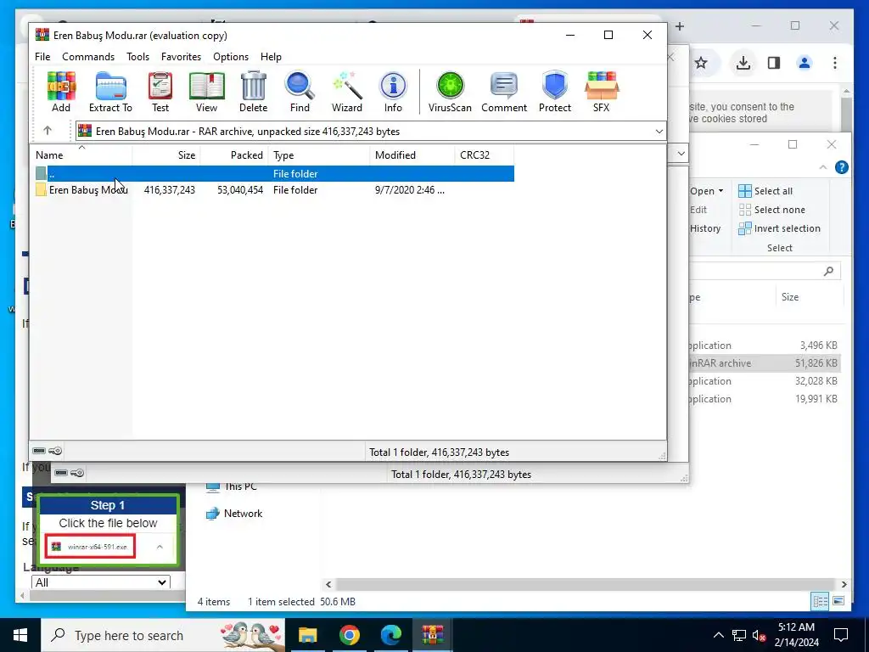Collapse the File Explorer ribbon chevron
Viewport: 869px width, 652px height.
823,167
